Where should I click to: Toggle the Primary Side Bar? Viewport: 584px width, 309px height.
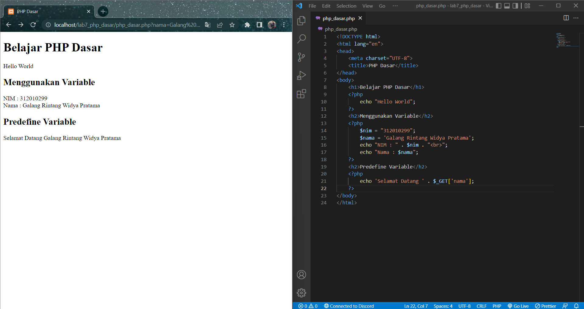[498, 6]
